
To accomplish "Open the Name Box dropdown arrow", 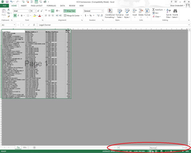I will (15, 25).
